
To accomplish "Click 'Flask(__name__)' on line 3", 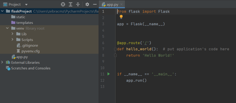I will coord(148,24).
